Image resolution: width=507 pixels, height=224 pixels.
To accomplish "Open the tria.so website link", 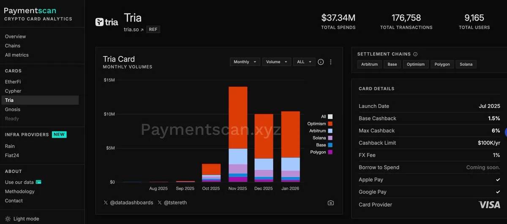I will (133, 29).
